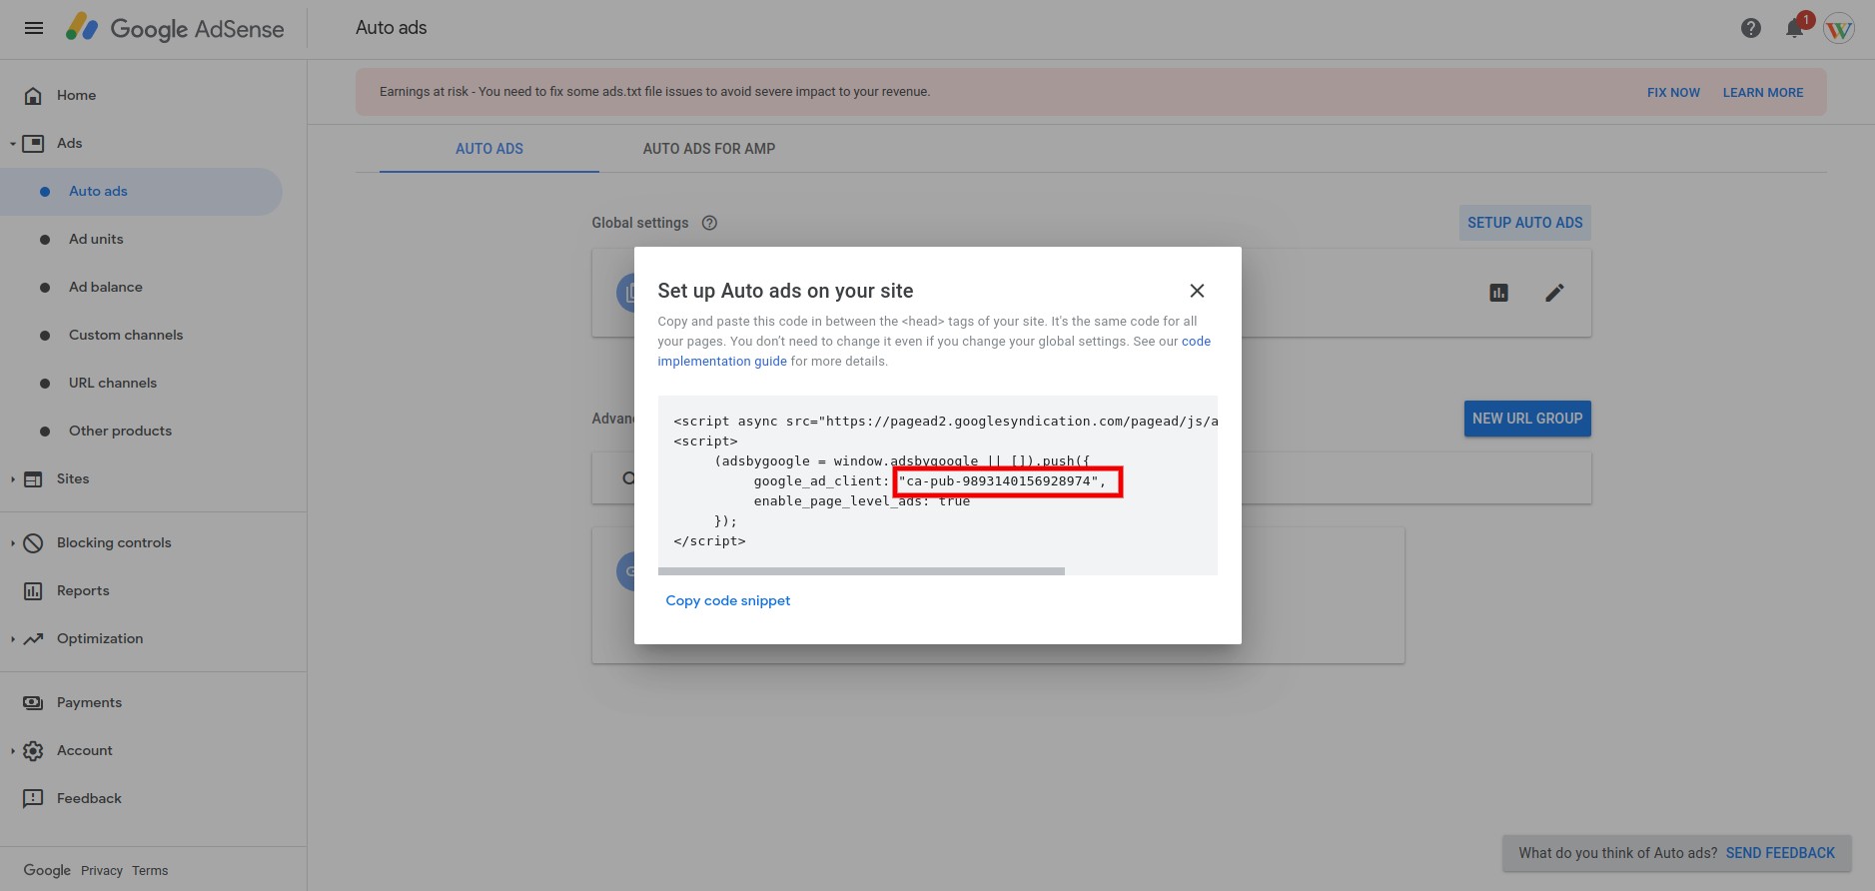Click the Account gear icon

33,751
